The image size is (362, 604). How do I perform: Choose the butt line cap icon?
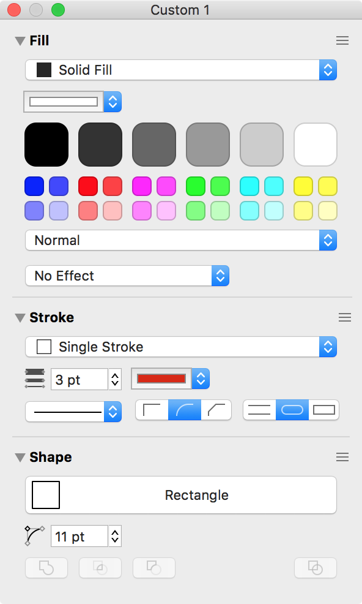[259, 410]
